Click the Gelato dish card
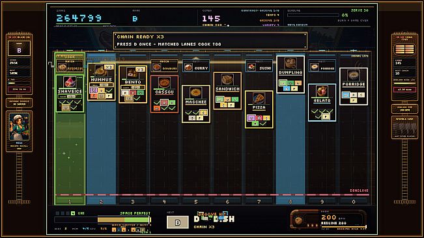 pos(322,103)
